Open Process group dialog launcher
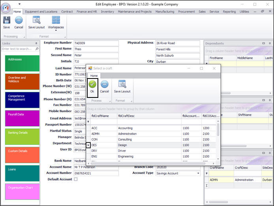The image size is (274, 206). coord(110,101)
